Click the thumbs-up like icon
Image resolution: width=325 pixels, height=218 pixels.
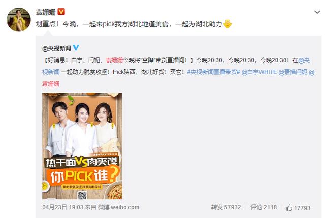click(x=289, y=208)
